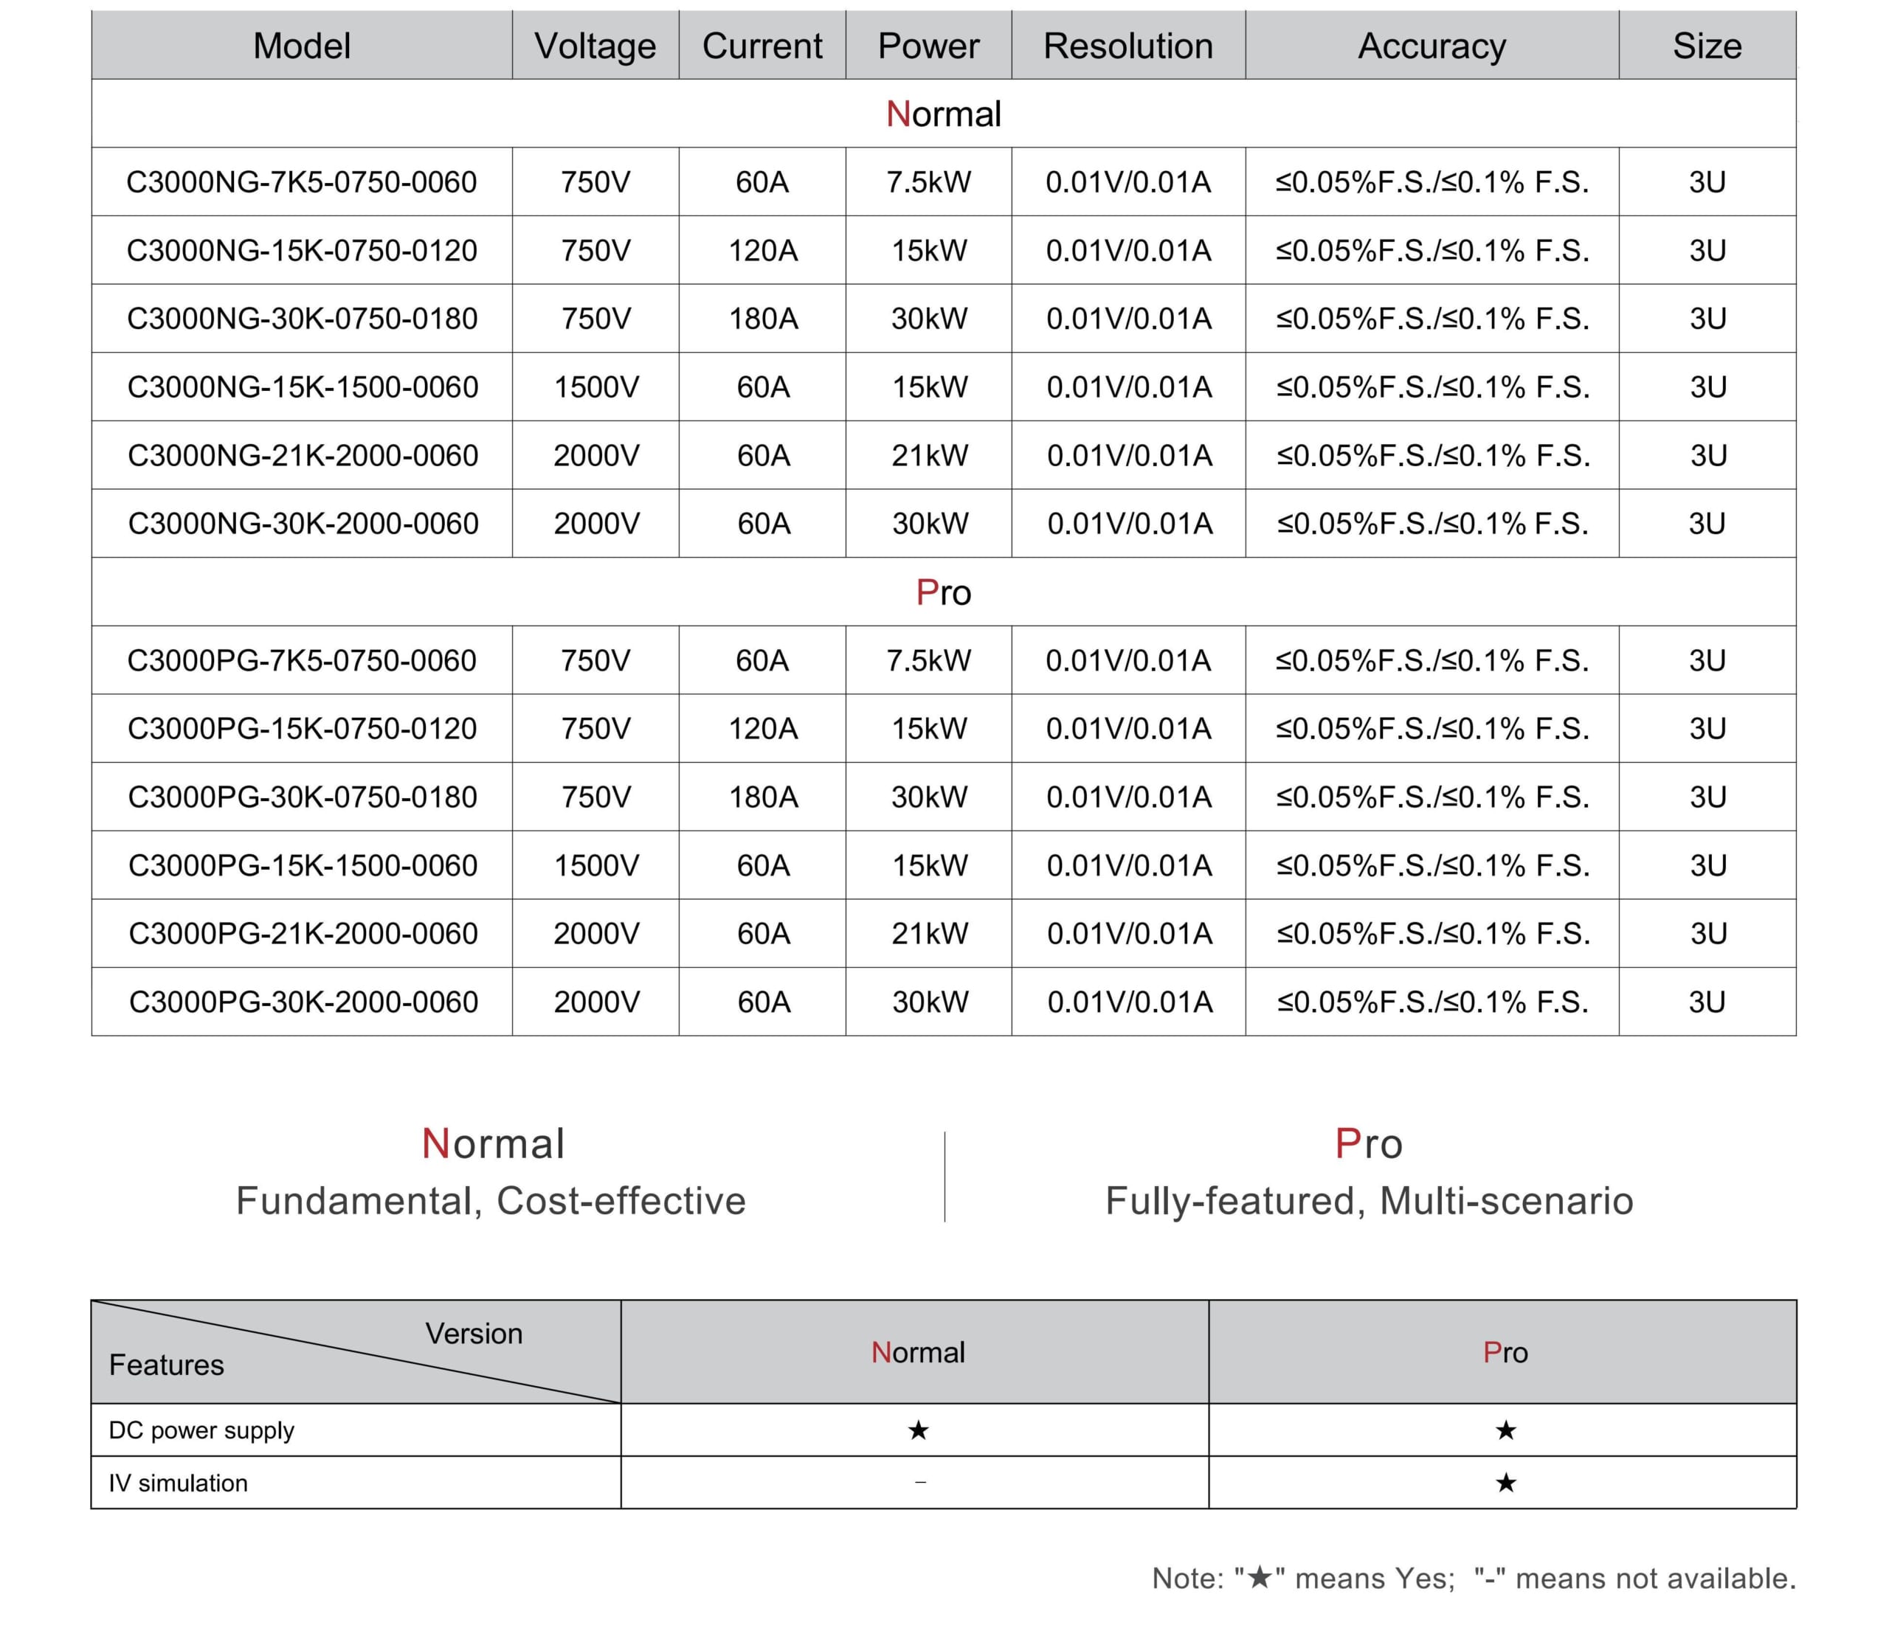This screenshot has height=1628, width=1889.
Task: Select the Voltage column header
Action: point(595,46)
